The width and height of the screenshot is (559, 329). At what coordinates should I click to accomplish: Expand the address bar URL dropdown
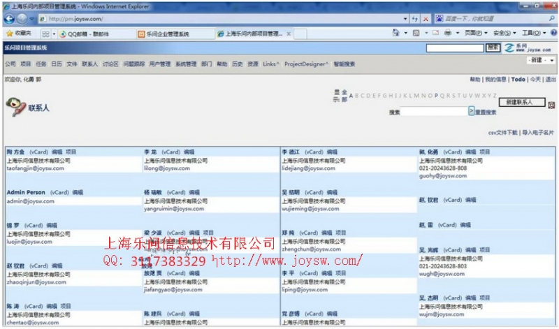tap(405, 19)
